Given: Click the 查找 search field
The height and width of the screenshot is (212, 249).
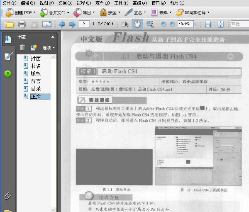Looking at the screenshot, I should pyautogui.click(x=240, y=24).
